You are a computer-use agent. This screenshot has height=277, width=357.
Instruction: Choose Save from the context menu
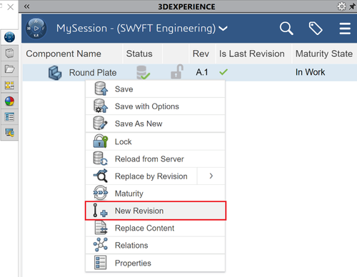click(155, 89)
